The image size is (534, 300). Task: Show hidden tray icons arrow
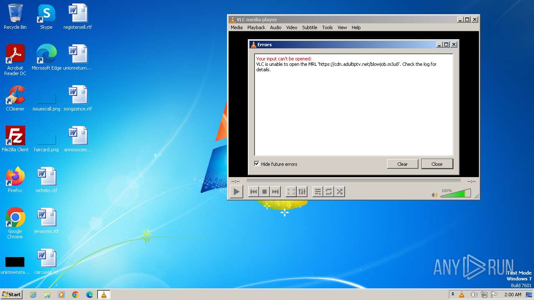coord(453,295)
